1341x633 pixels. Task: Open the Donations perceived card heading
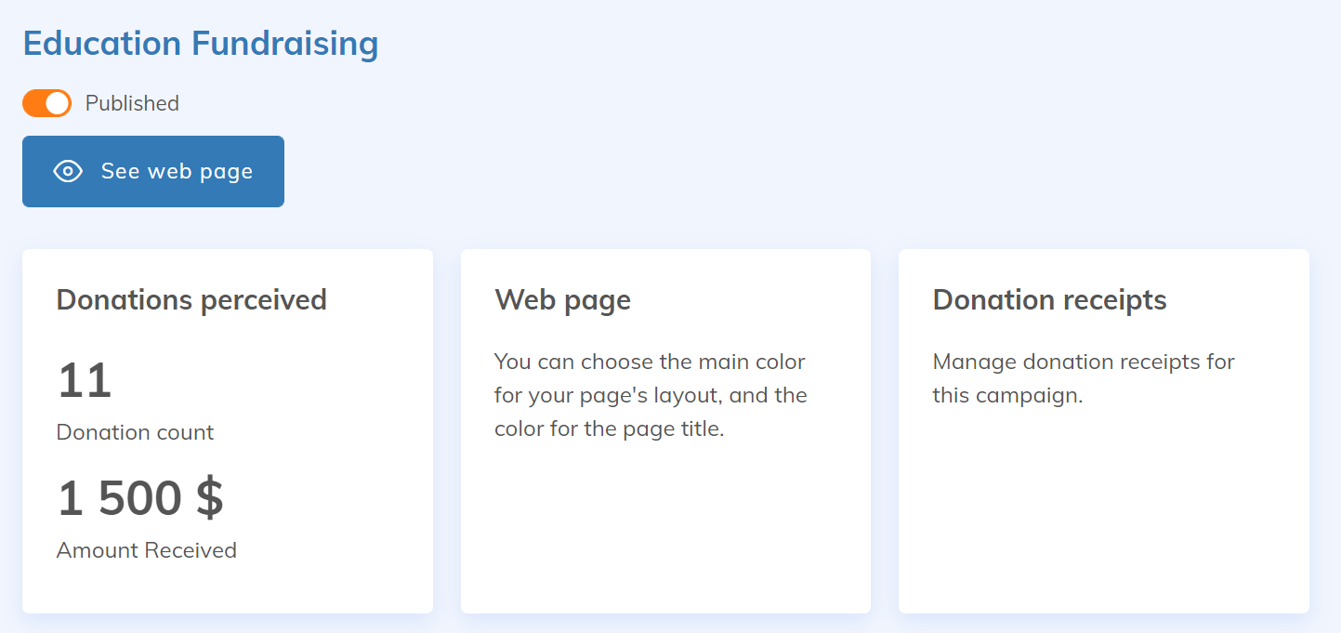click(x=191, y=300)
